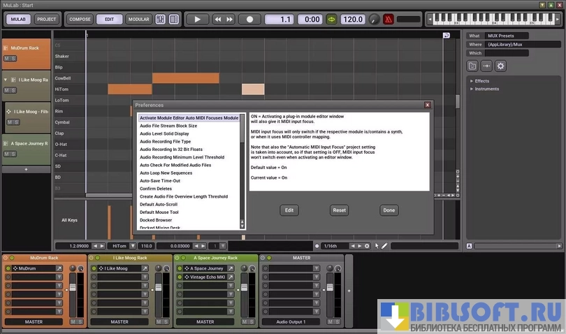
Task: Collapse the I Like Moog track group
Action: pyautogui.click(x=6, y=80)
